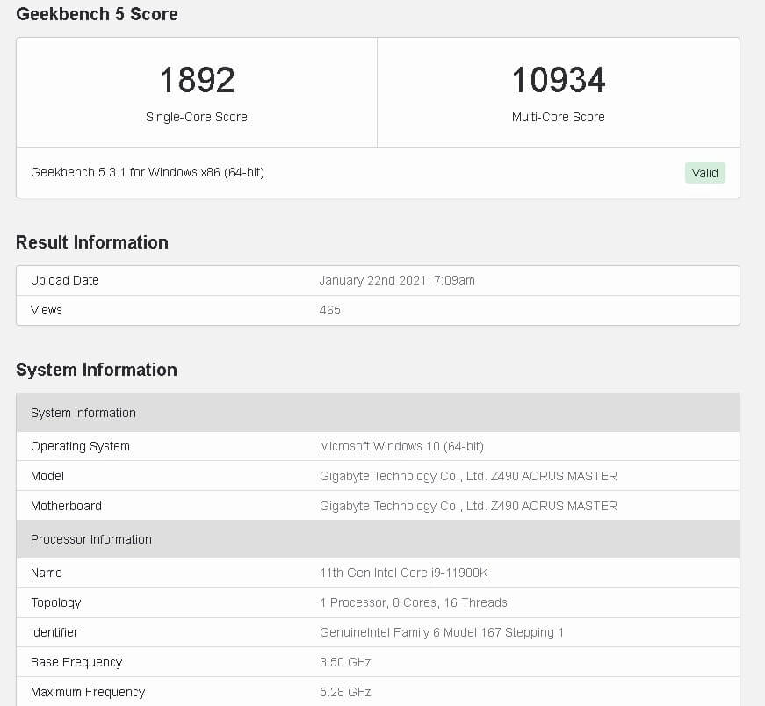
Task: Click the Single-Core Score value 1892
Action: click(x=197, y=80)
